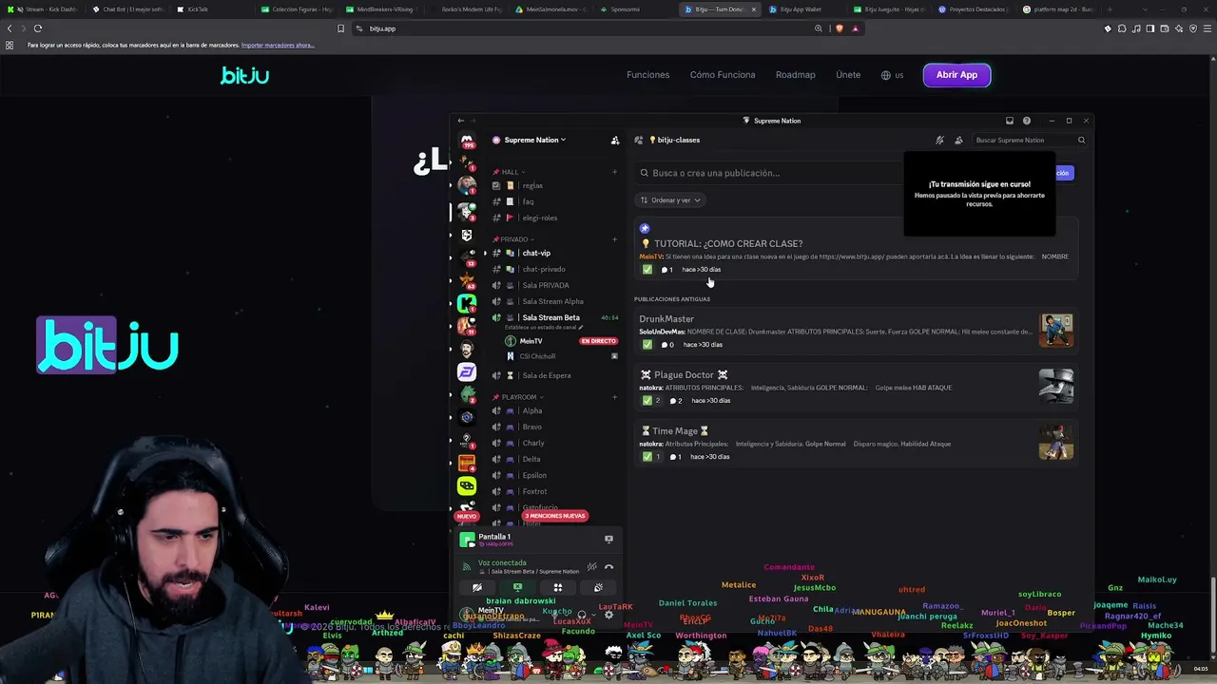Image resolution: width=1217 pixels, height=684 pixels.
Task: Open the DrunkMaster post thumbnail
Action: coord(1056,332)
